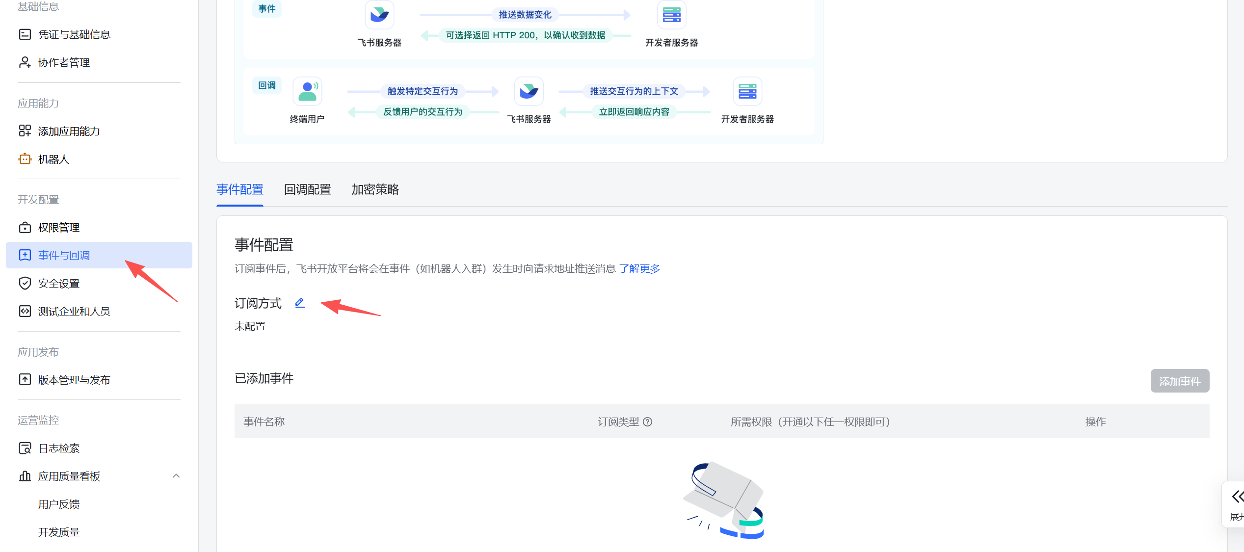The width and height of the screenshot is (1244, 552).
Task: Click the pencil edit icon beside 订阅方式
Action: tap(300, 303)
